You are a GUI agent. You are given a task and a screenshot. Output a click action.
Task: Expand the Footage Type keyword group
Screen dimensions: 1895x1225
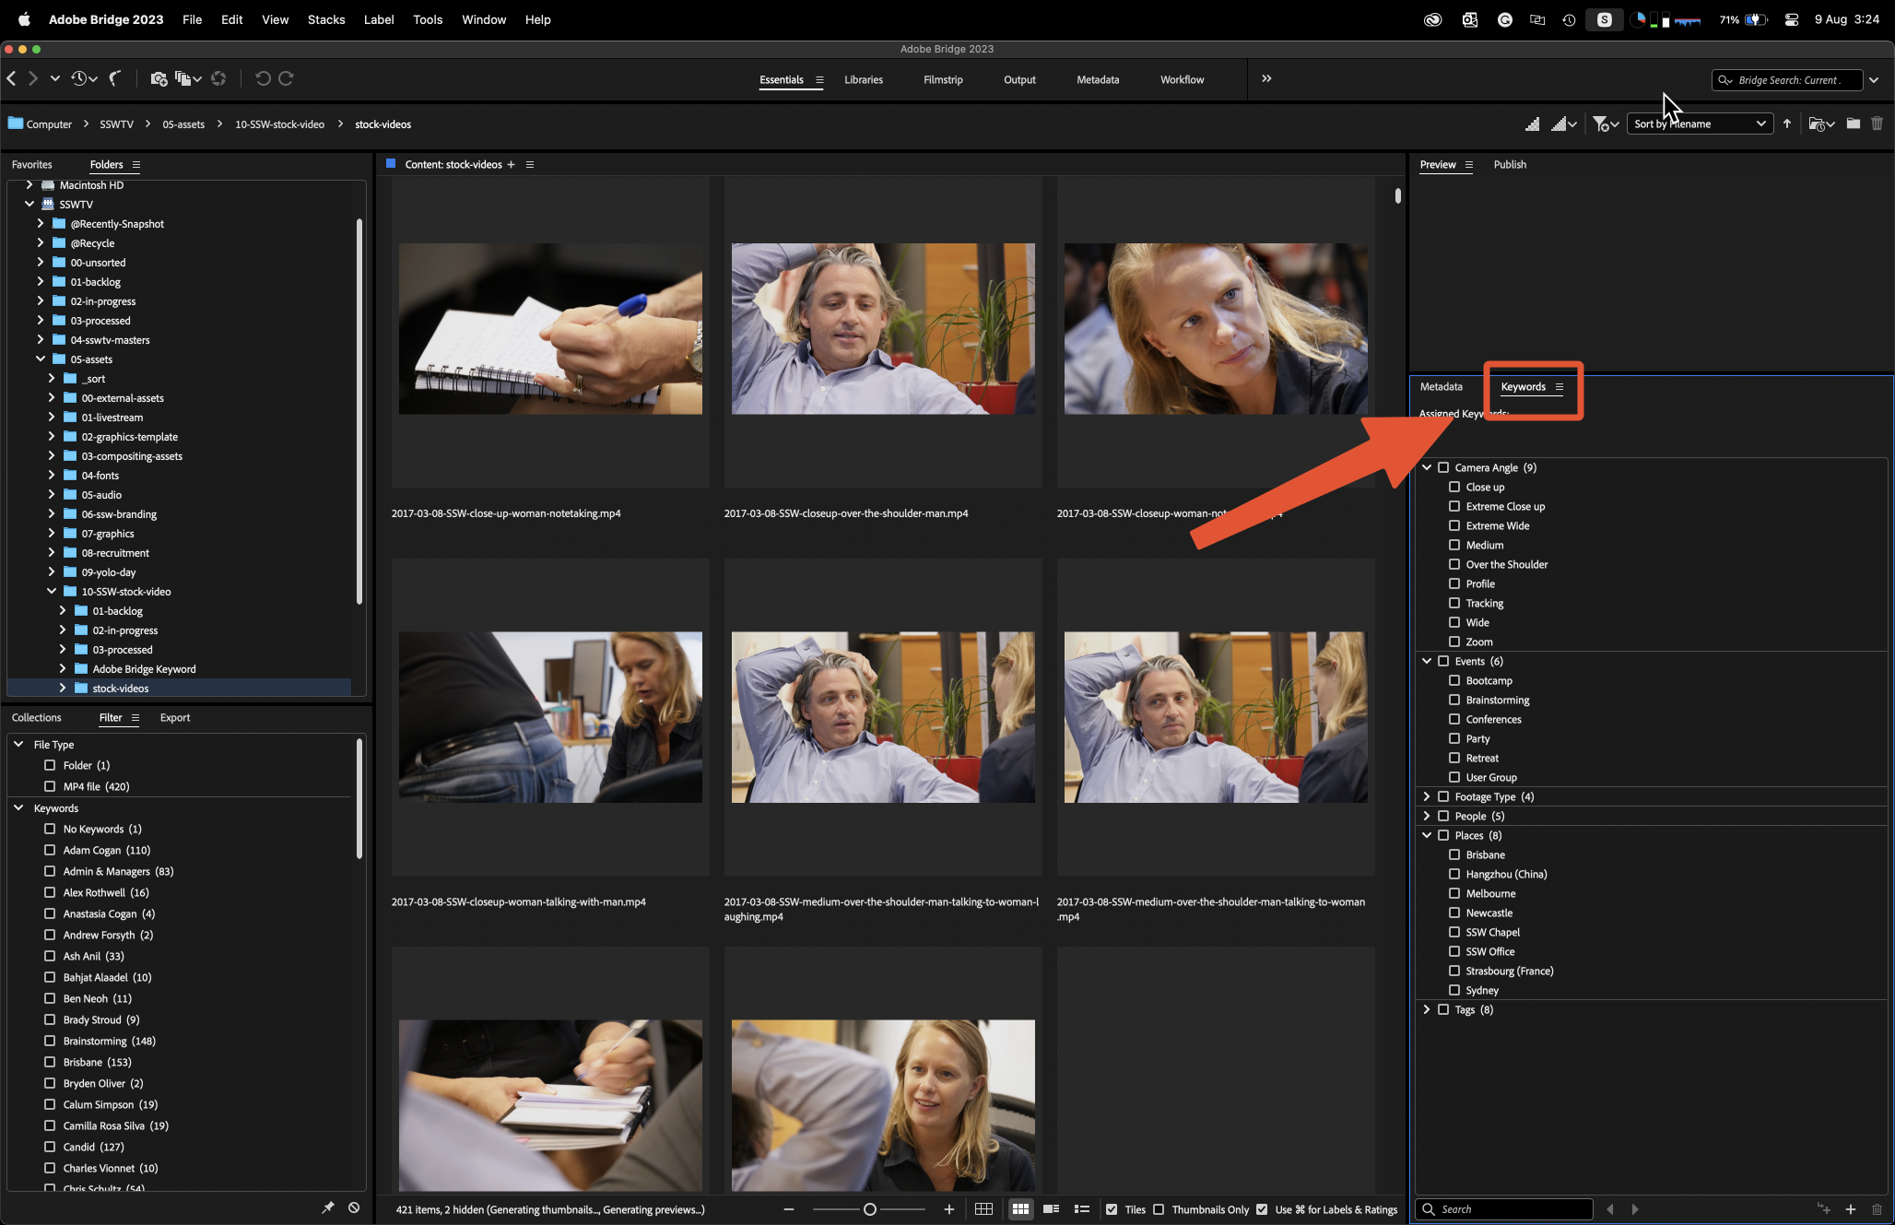[x=1427, y=796]
